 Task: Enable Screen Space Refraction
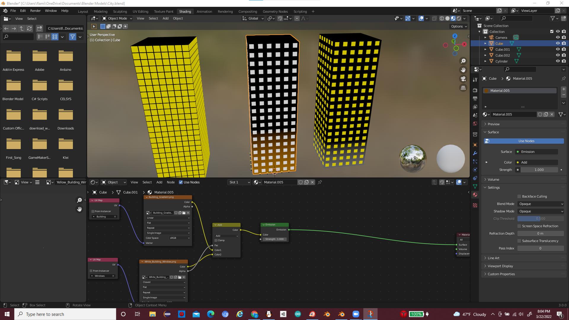click(519, 226)
